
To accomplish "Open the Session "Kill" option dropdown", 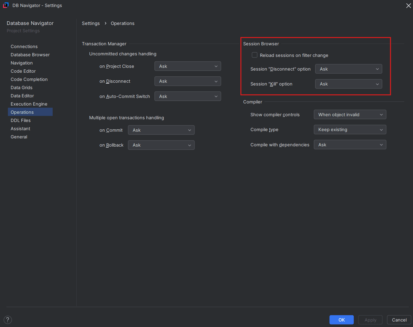I will pyautogui.click(x=348, y=84).
